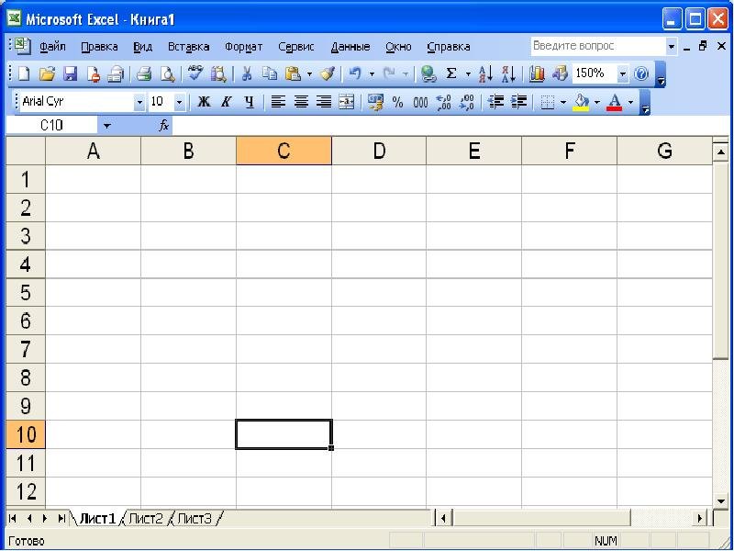Image resolution: width=734 pixels, height=551 pixels.
Task: Click the AutoSum (Σ) icon
Action: coord(451,74)
